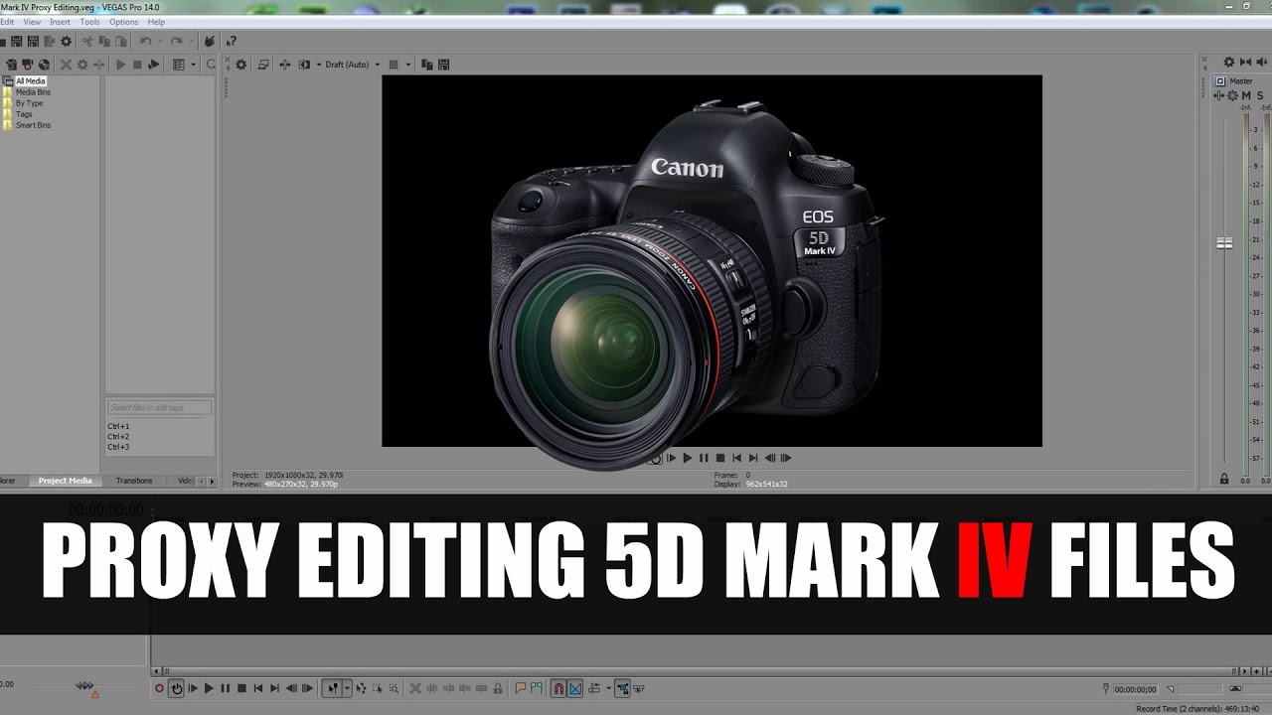Open Media Properties gear in Project Media
The image size is (1272, 715).
pyautogui.click(x=82, y=65)
